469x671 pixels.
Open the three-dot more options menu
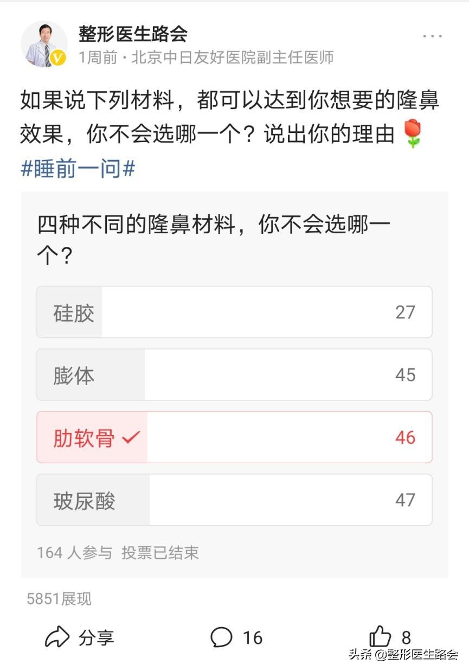[432, 35]
